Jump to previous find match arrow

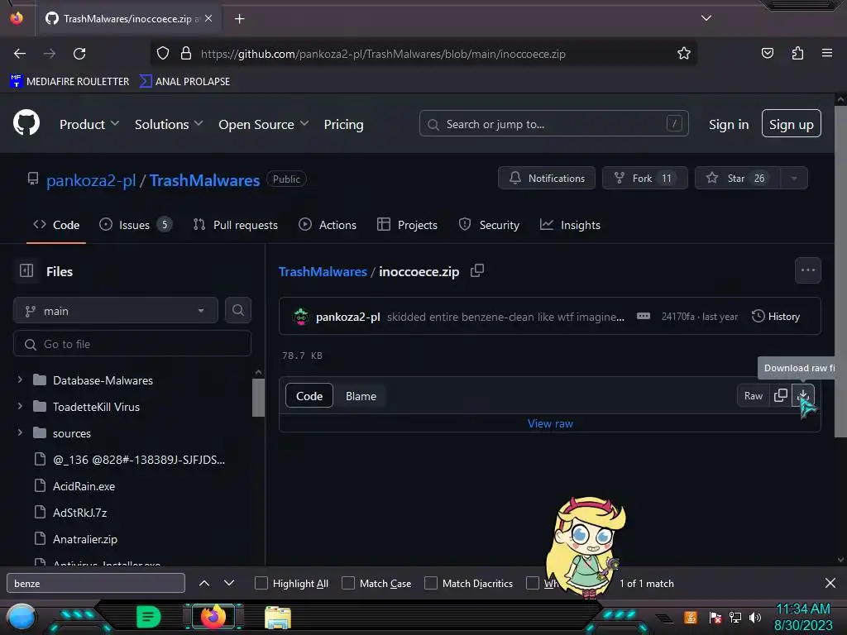coord(204,583)
